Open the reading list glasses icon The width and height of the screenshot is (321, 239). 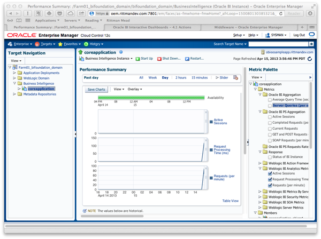(10, 20)
